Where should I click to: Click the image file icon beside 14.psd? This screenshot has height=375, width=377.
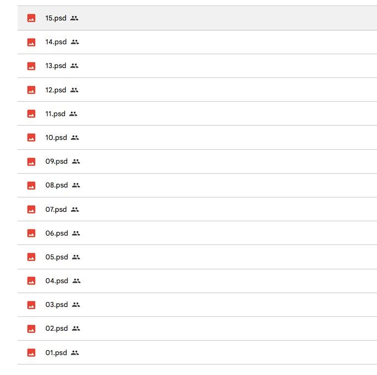[x=32, y=42]
